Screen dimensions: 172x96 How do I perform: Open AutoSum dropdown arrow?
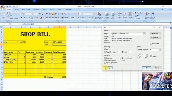click(144, 13)
